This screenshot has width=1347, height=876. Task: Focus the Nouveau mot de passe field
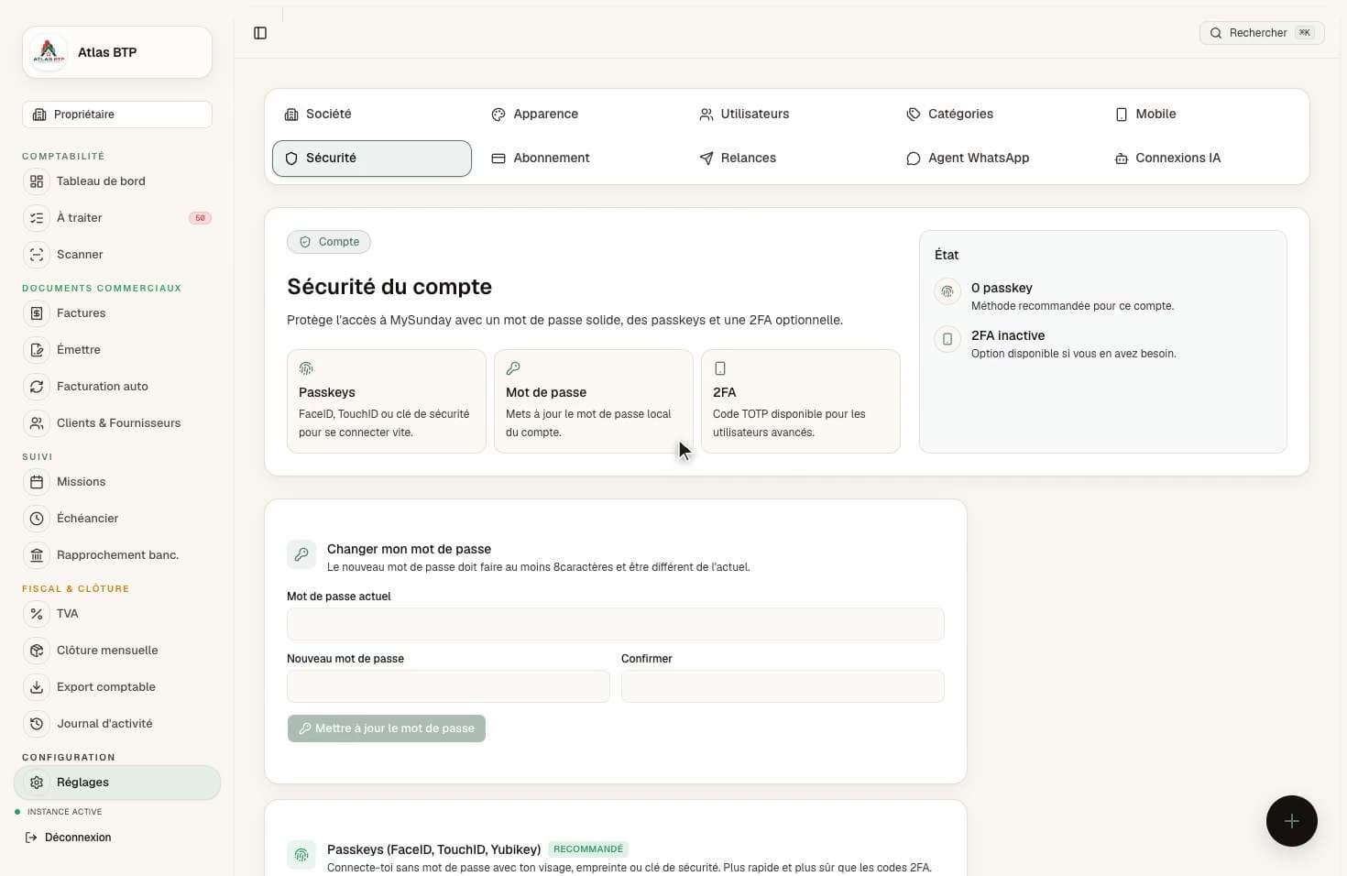coord(448,686)
